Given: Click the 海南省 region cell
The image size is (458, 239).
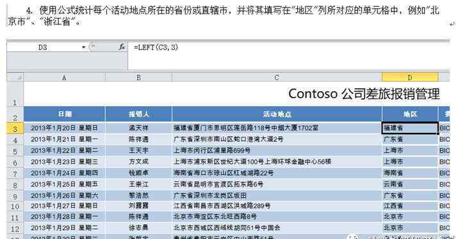Looking at the screenshot, I should click(x=410, y=173).
